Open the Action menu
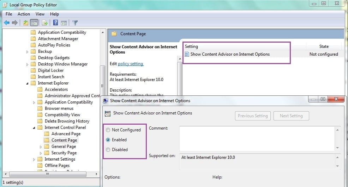This screenshot has height=187, width=348. tap(24, 14)
